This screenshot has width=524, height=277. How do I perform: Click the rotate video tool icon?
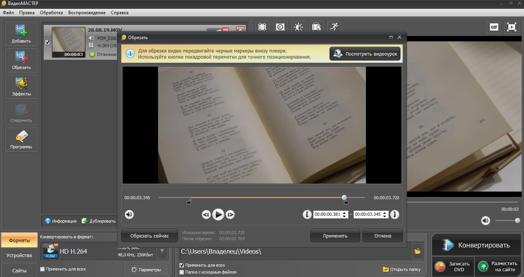(x=316, y=27)
